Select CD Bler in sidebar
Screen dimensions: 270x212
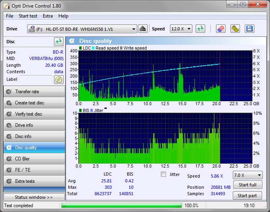pyautogui.click(x=34, y=159)
